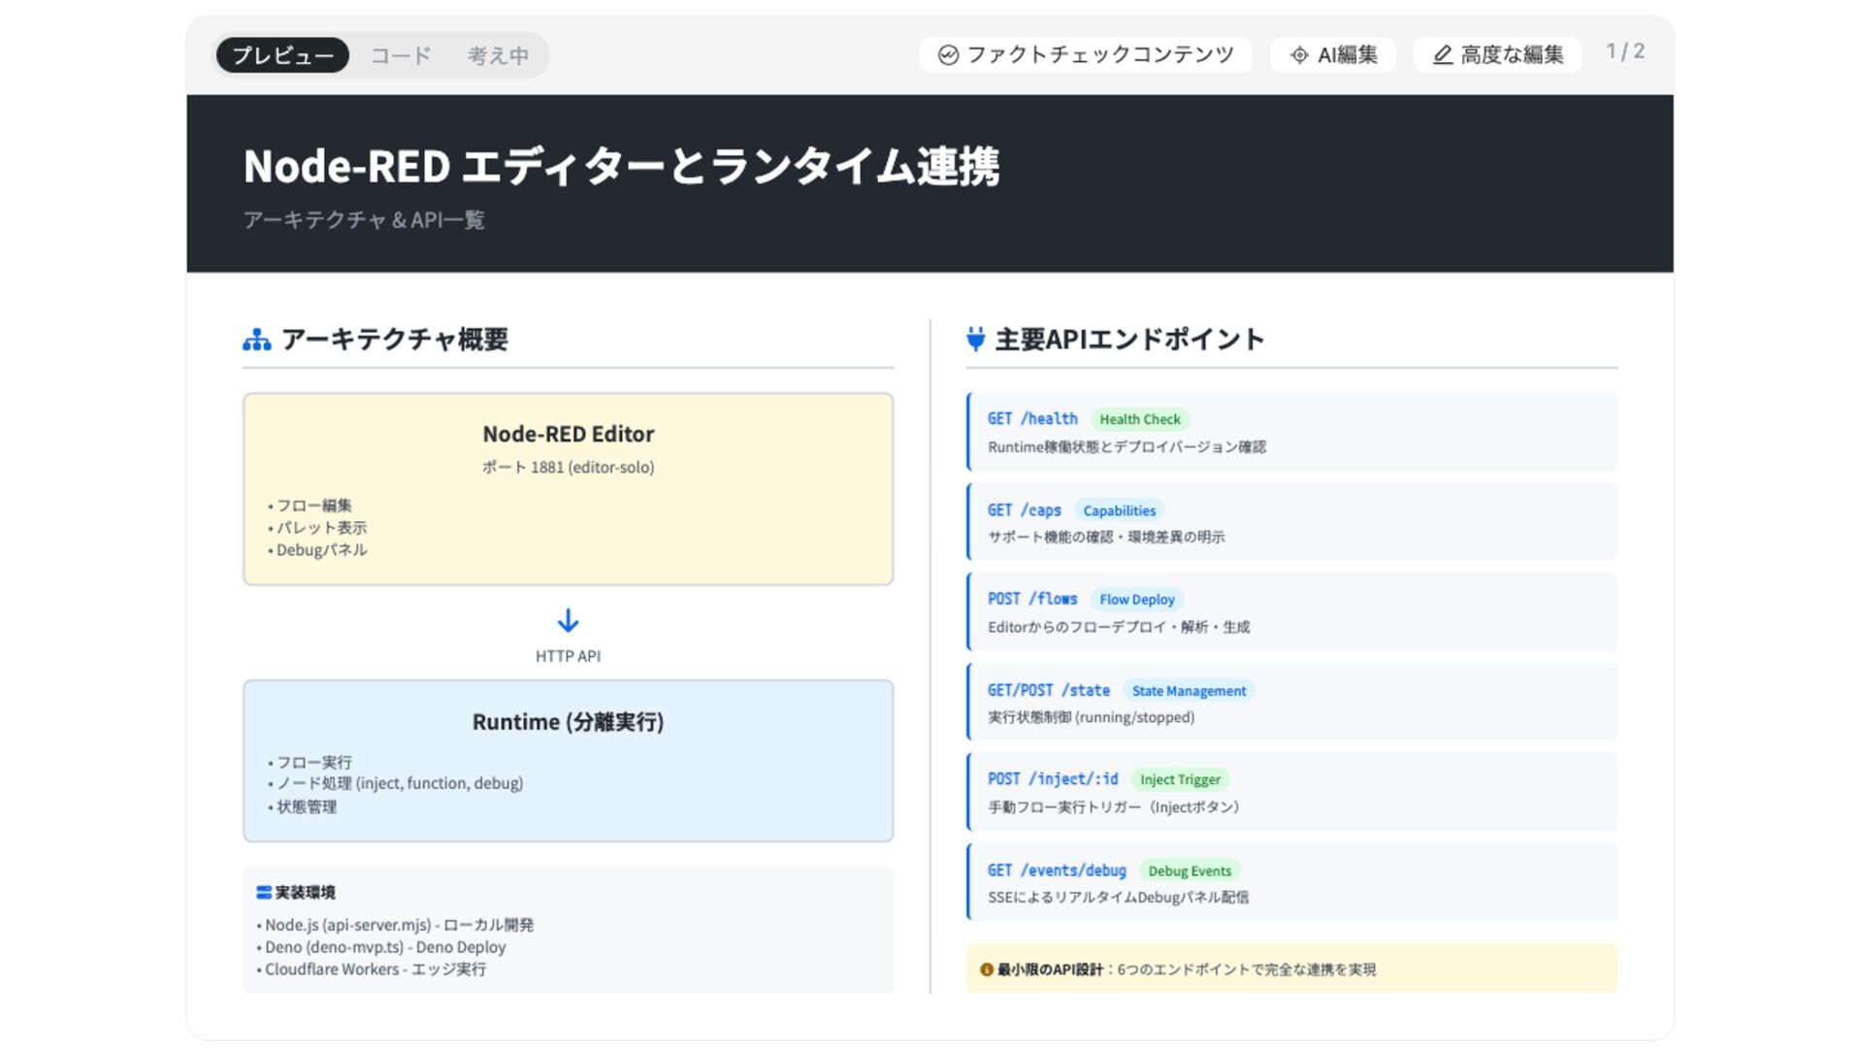
Task: Click the Inject Trigger badge
Action: pos(1180,779)
